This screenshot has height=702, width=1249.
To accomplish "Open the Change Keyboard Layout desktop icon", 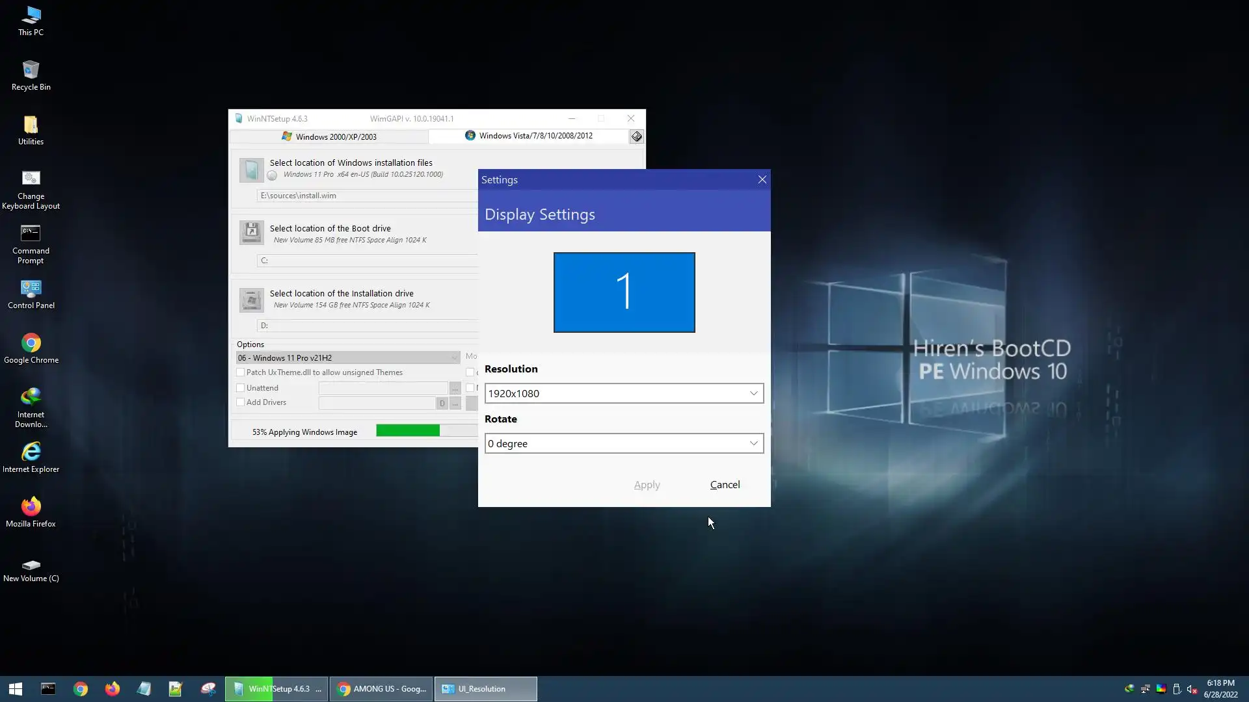I will pos(31,179).
